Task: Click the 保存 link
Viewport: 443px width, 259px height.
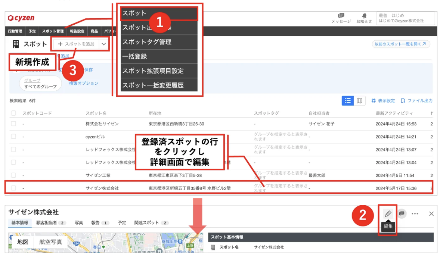Action: click(89, 70)
